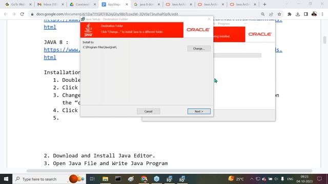Image resolution: width=328 pixels, height=184 pixels.
Task: Cancel the Java Setup installation
Action: (148, 111)
